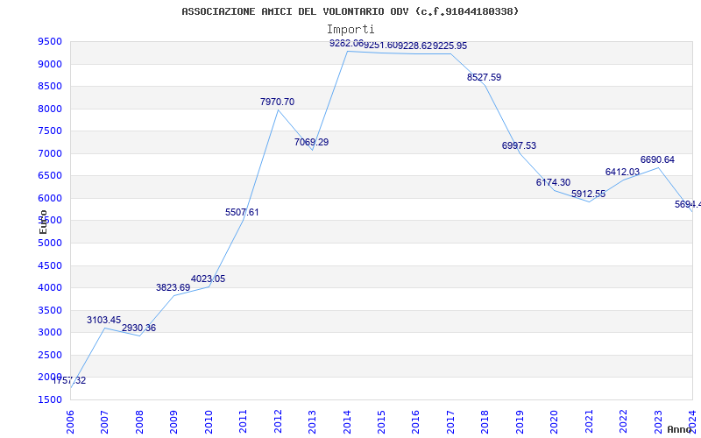Click the y-axis value 8500

[x=52, y=86]
